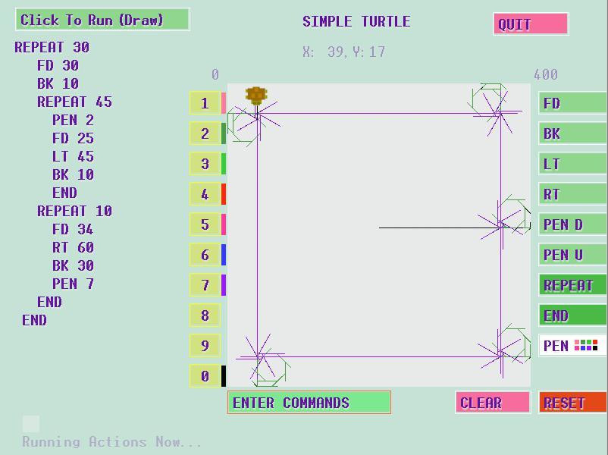Select the FD command button
Screen dimensions: 608x455
click(x=572, y=103)
